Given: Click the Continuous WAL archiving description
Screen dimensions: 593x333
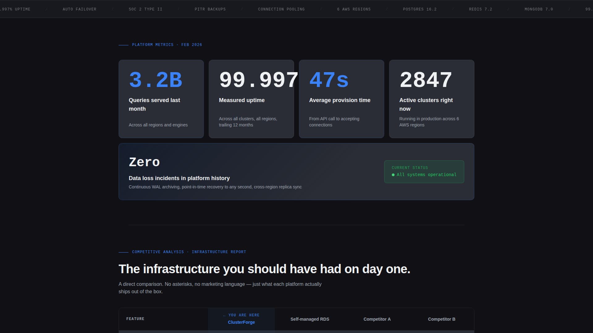Looking at the screenshot, I should click(215, 187).
